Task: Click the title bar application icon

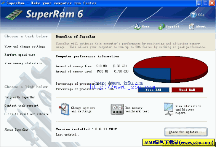Action: 3,3
